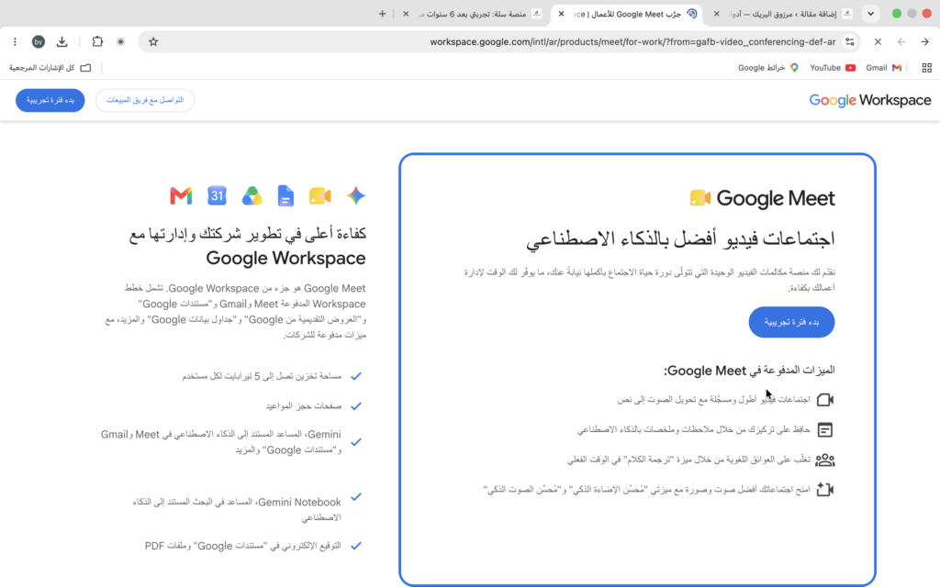
Task: Click the people speech translation feature icon
Action: [825, 460]
